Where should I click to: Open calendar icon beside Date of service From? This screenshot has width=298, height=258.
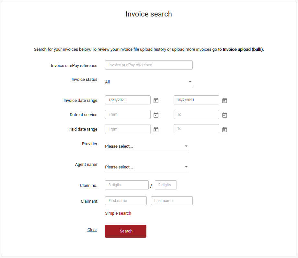156,115
